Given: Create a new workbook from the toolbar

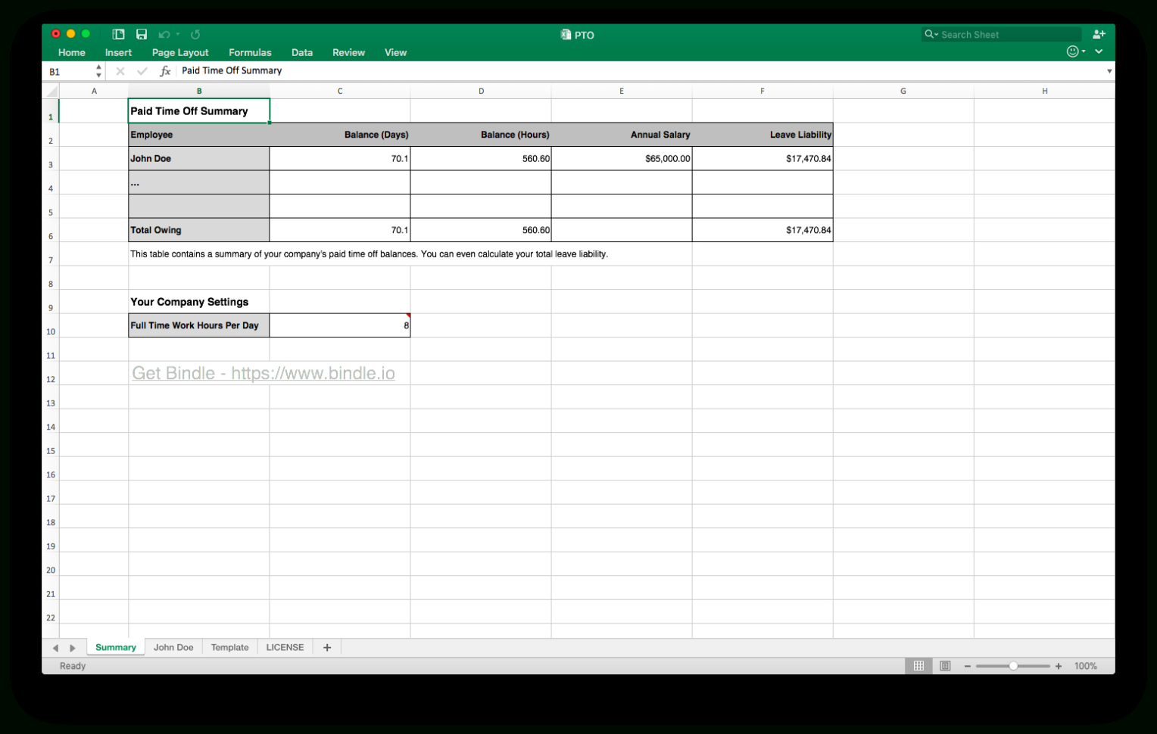Looking at the screenshot, I should (x=118, y=34).
